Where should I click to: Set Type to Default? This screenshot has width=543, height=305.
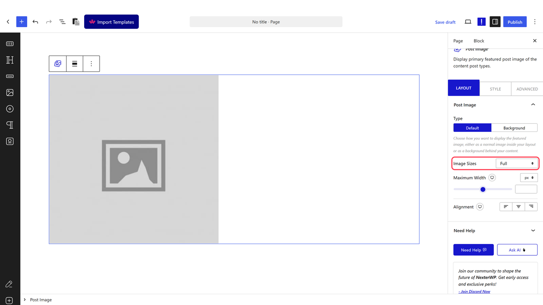472,128
